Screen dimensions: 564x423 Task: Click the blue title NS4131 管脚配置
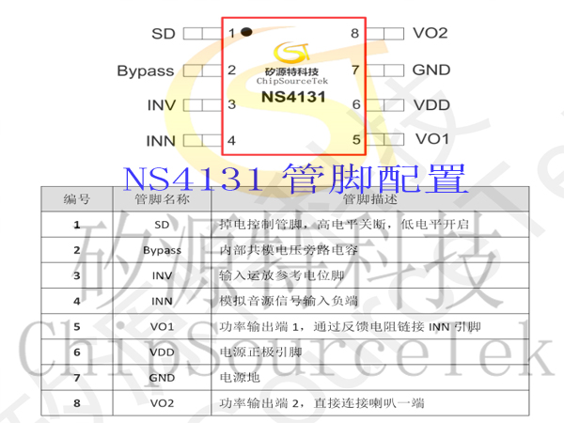295,179
